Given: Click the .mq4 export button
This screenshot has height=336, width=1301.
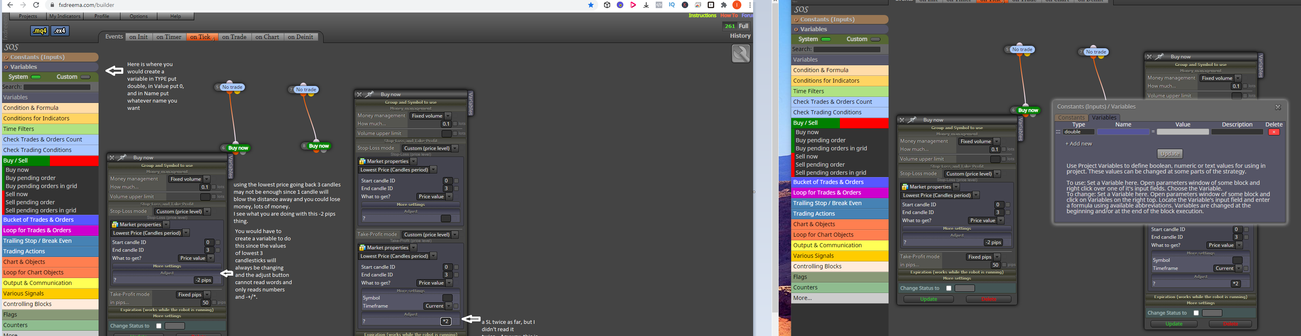Looking at the screenshot, I should tap(39, 31).
